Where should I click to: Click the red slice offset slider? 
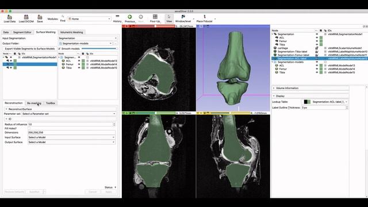[x=155, y=26]
